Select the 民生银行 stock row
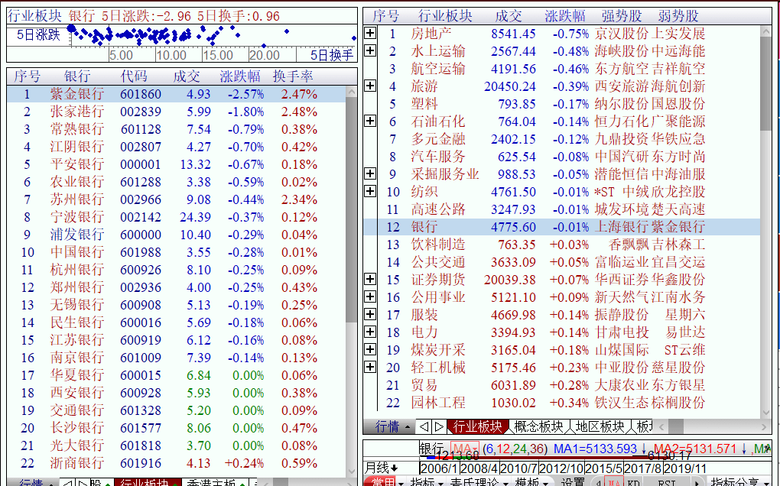The width and height of the screenshot is (780, 486). click(x=176, y=322)
